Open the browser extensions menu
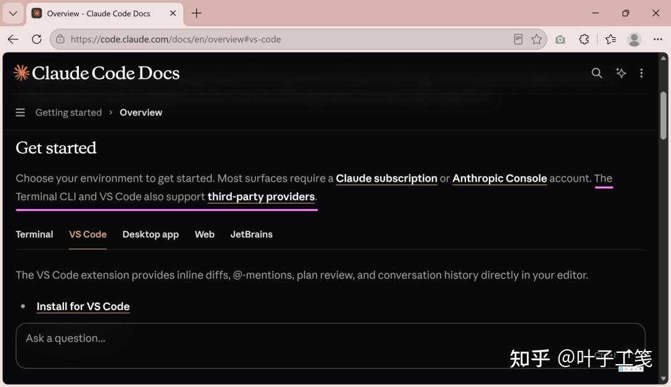This screenshot has width=671, height=387. (583, 39)
